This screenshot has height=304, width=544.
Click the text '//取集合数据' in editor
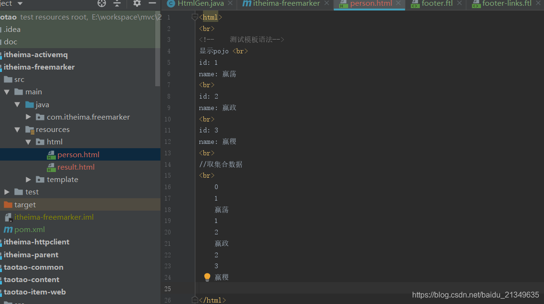(x=221, y=164)
